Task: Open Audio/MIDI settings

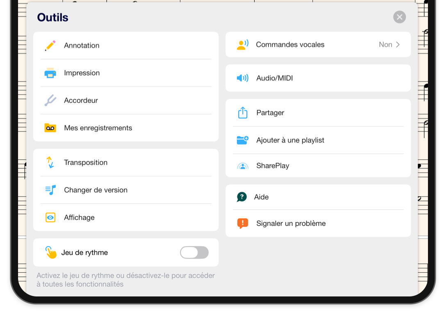Action: coord(318,78)
